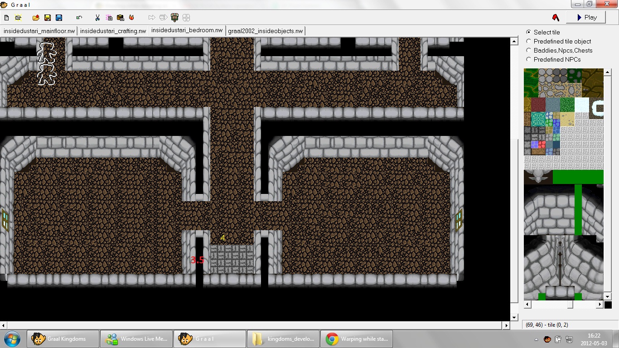619x348 pixels.
Task: Click the black color box below the tileset
Action: 607,304
